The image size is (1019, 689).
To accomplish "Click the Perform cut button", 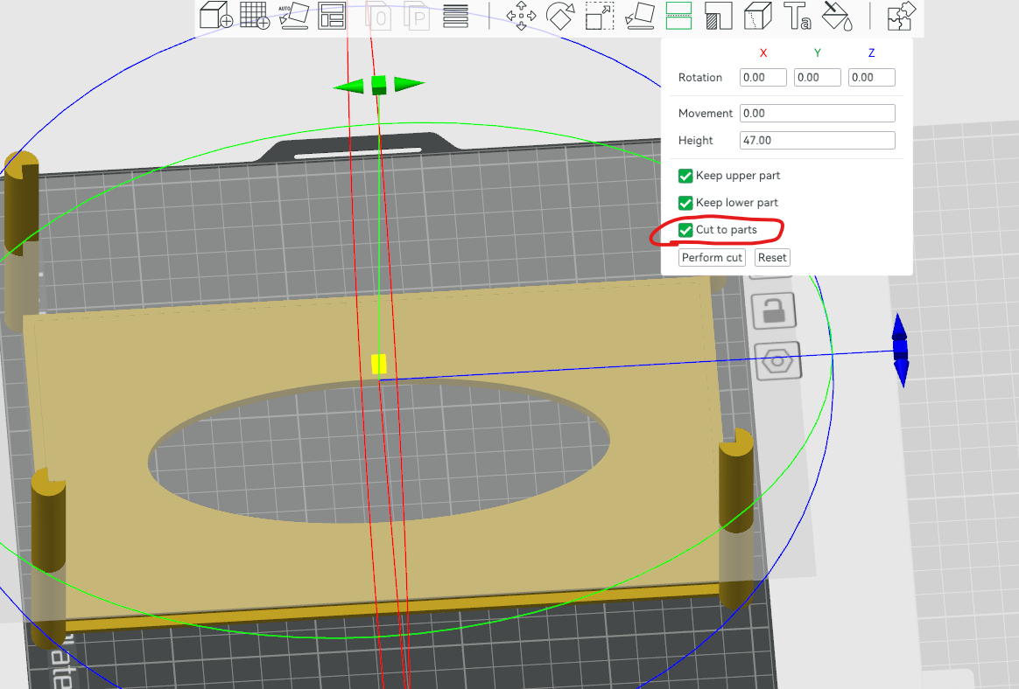I will pos(711,257).
